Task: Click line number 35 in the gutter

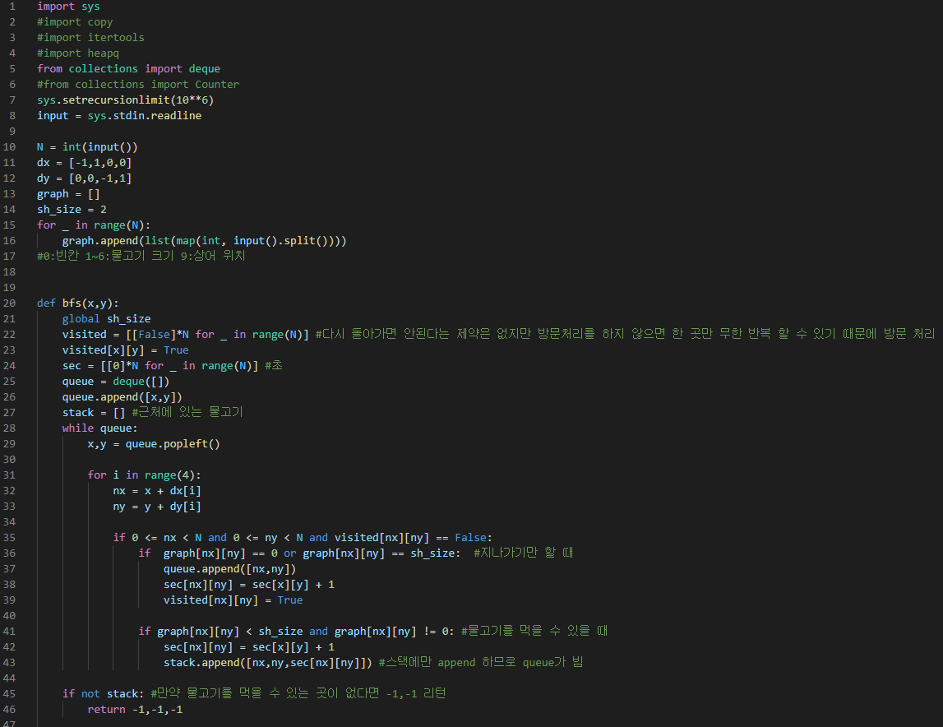Action: [10, 538]
